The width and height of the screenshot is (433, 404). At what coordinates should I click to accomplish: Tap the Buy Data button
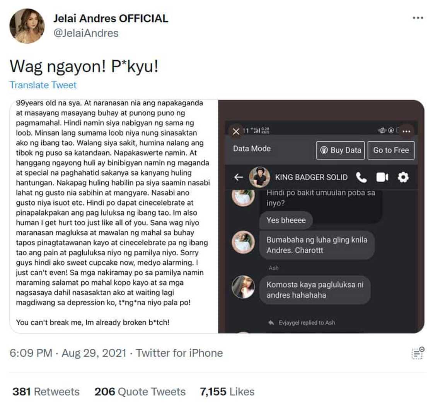340,150
